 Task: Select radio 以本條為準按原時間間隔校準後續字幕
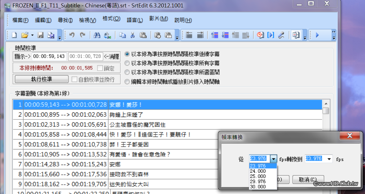tap(127, 54)
